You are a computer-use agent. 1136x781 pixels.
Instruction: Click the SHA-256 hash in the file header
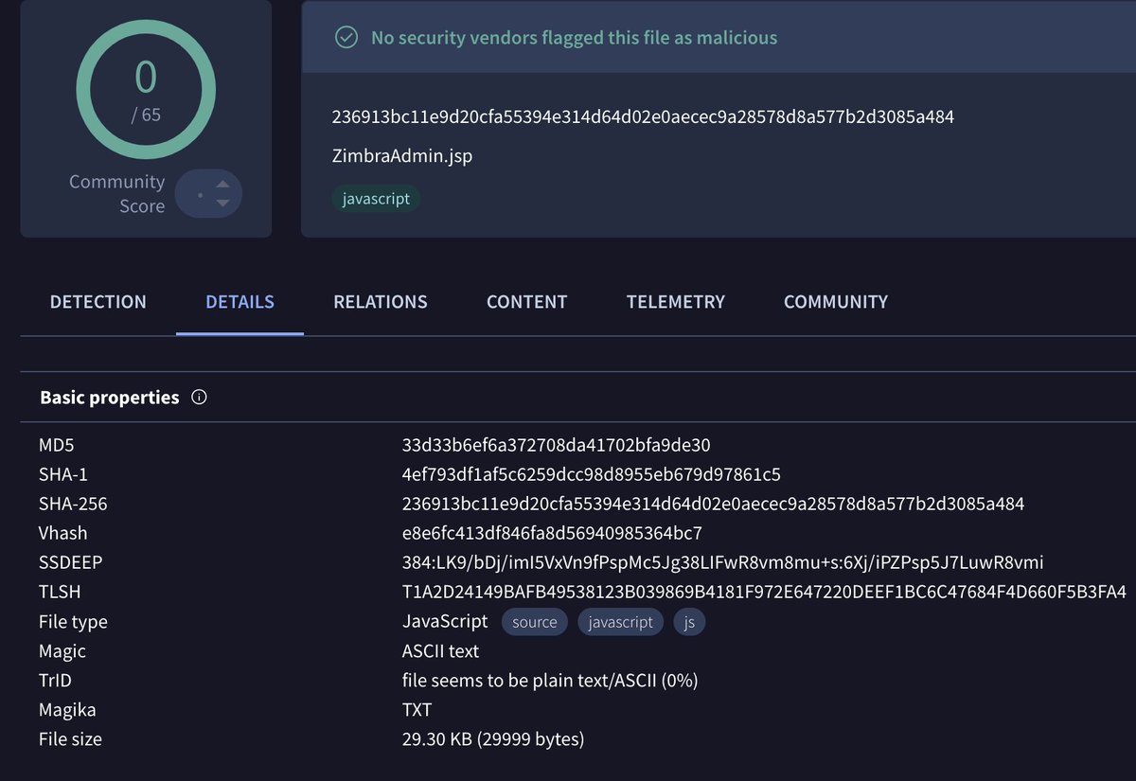pos(643,117)
